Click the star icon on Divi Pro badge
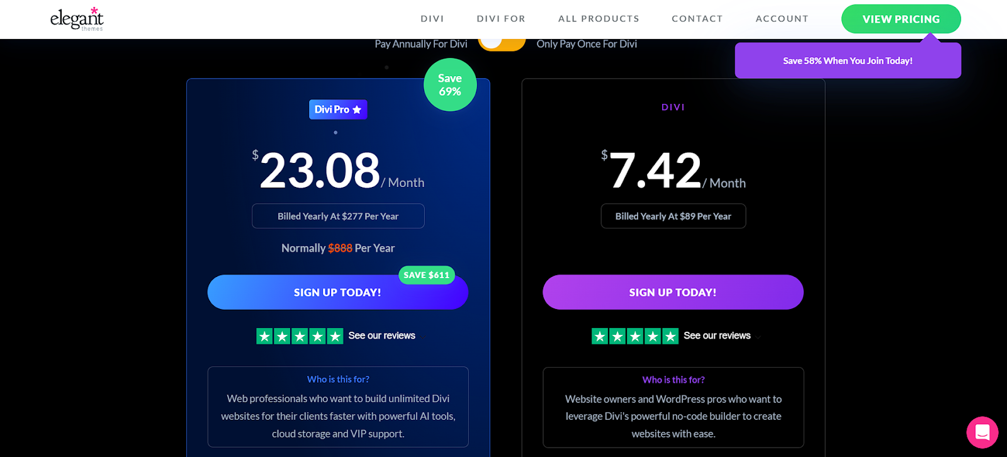 pyautogui.click(x=357, y=110)
